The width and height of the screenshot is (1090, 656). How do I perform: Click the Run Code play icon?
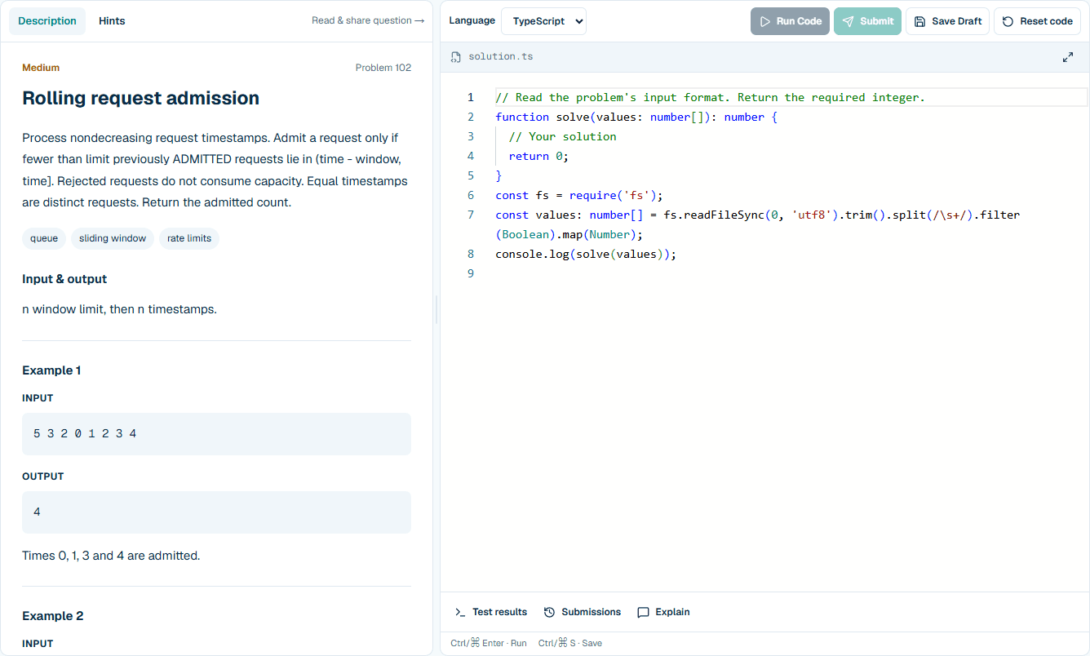click(x=765, y=21)
